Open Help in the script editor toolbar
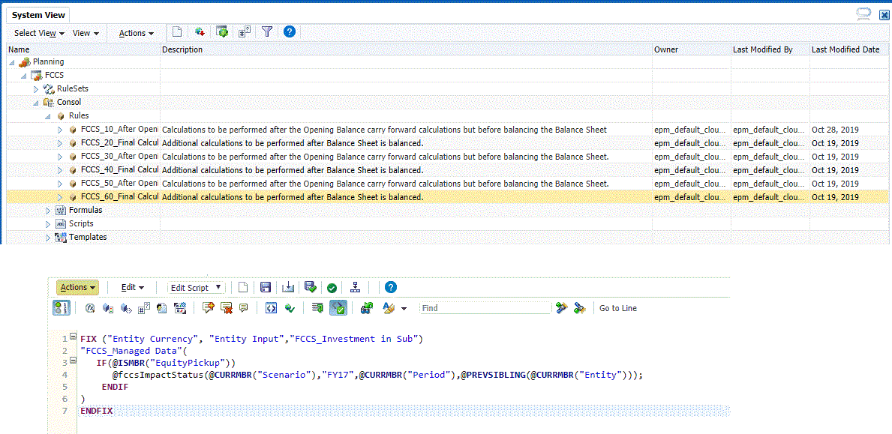This screenshot has width=892, height=434. [x=391, y=287]
